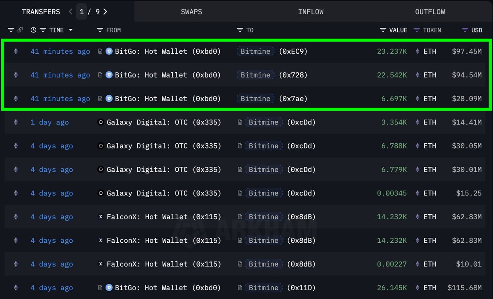Switch to the OUTFLOW tab
Viewport: 493px width, 299px height.
pyautogui.click(x=430, y=11)
